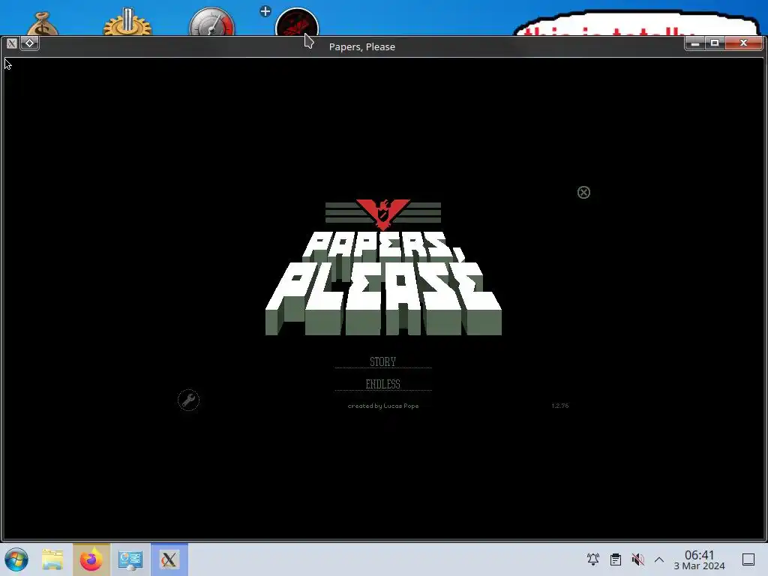Click the plus badge above dark widget

point(265,11)
